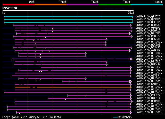Click the purple alignment bar for Q6VBJ4

(71, 76)
